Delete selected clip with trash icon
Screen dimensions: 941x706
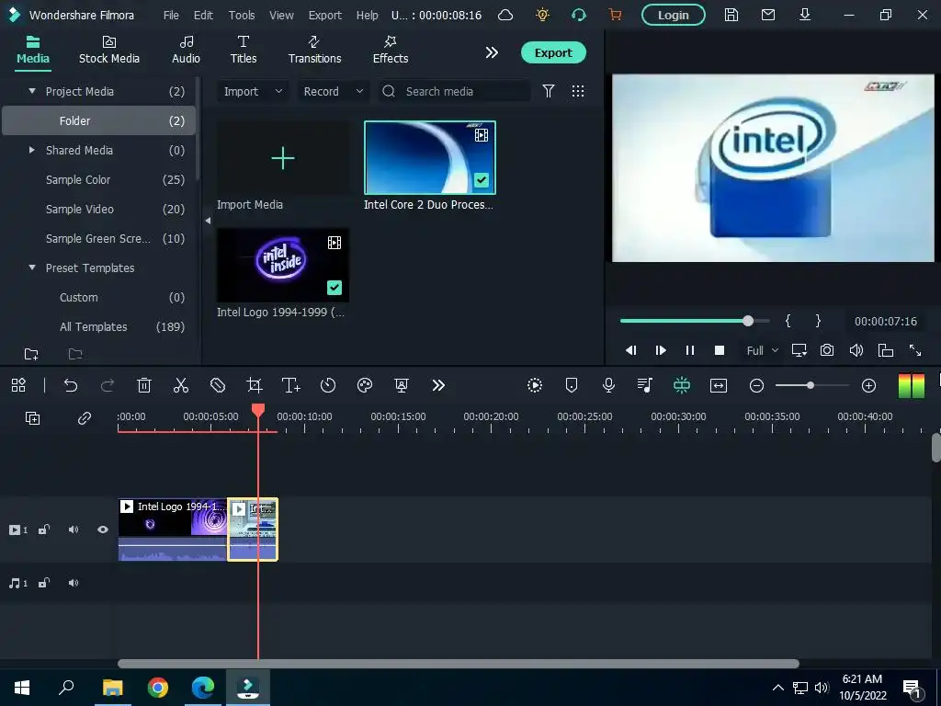[x=144, y=385]
